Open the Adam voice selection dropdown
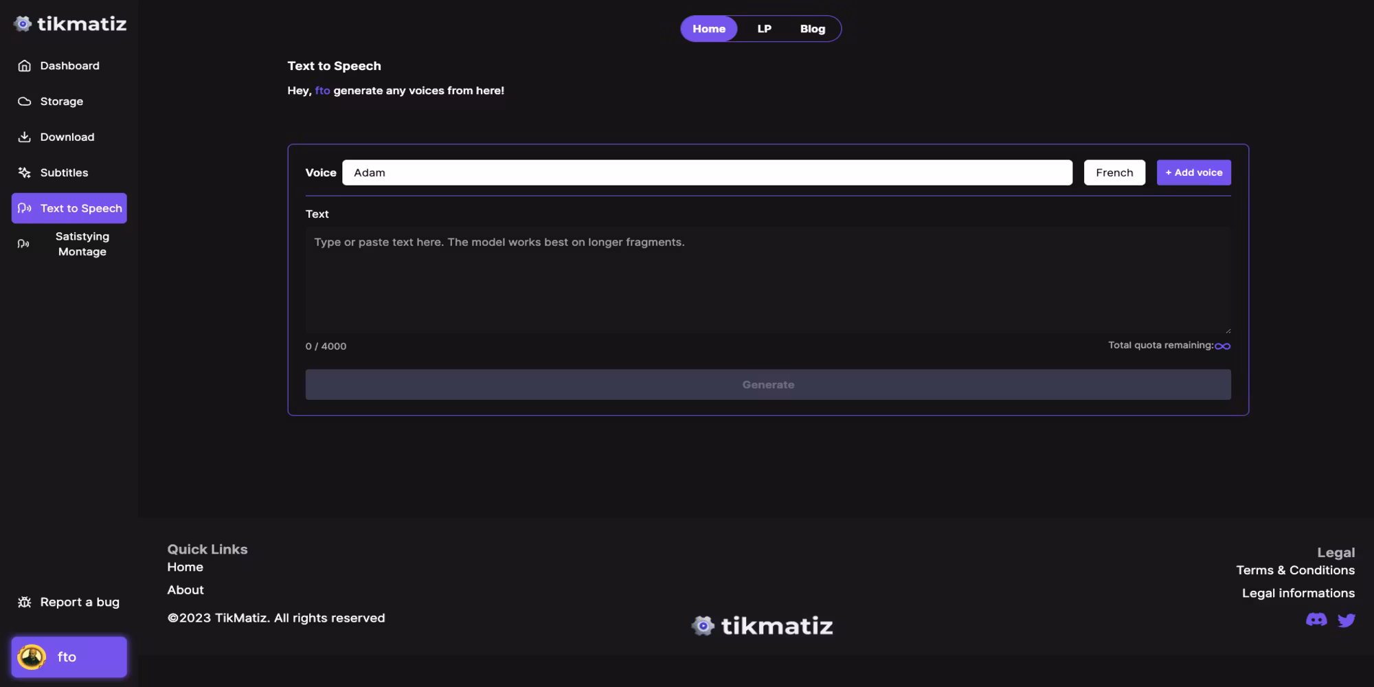This screenshot has height=687, width=1374. [706, 172]
